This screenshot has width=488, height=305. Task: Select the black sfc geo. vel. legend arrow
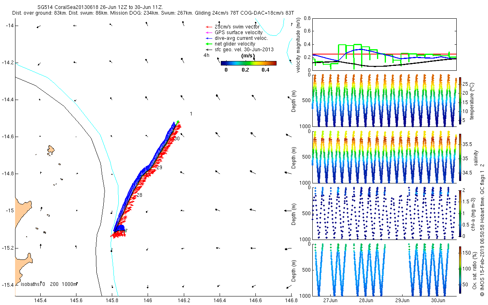(x=208, y=50)
